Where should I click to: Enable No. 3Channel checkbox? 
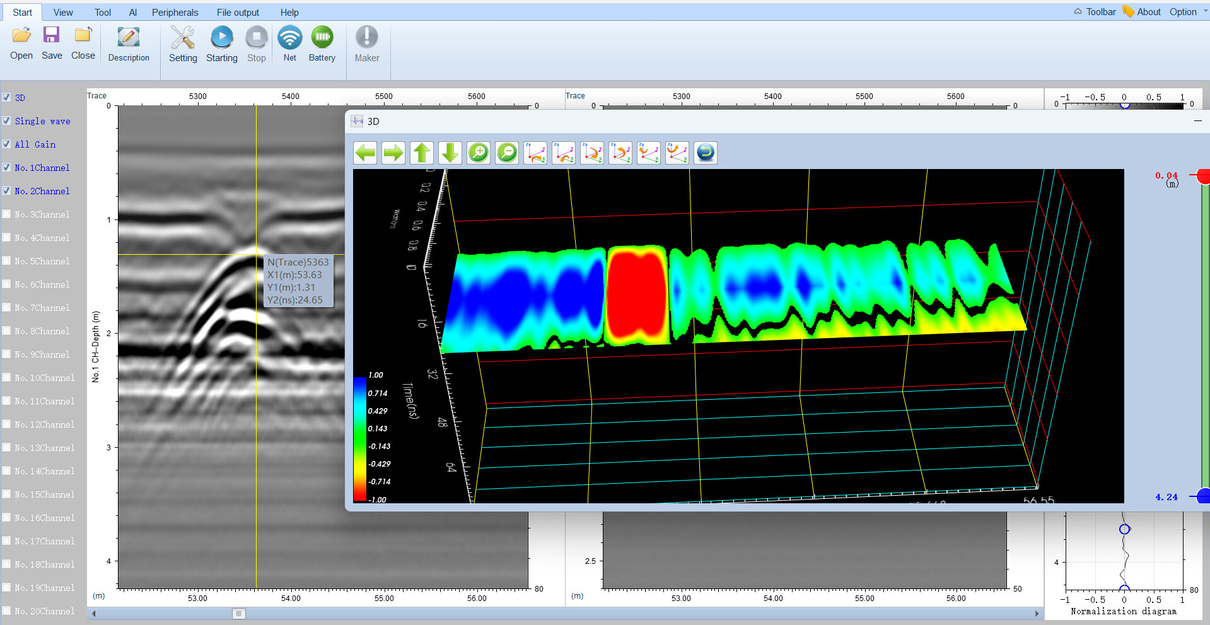pyautogui.click(x=6, y=214)
